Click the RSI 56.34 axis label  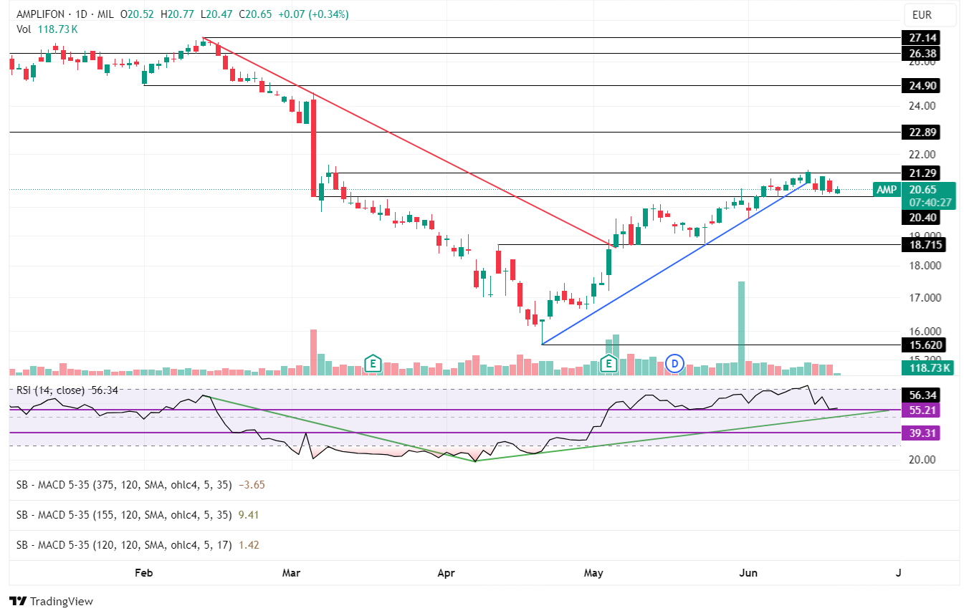[920, 395]
